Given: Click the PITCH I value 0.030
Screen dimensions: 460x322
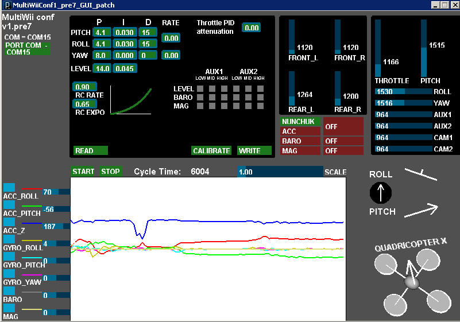Looking at the screenshot, I should (x=125, y=32).
